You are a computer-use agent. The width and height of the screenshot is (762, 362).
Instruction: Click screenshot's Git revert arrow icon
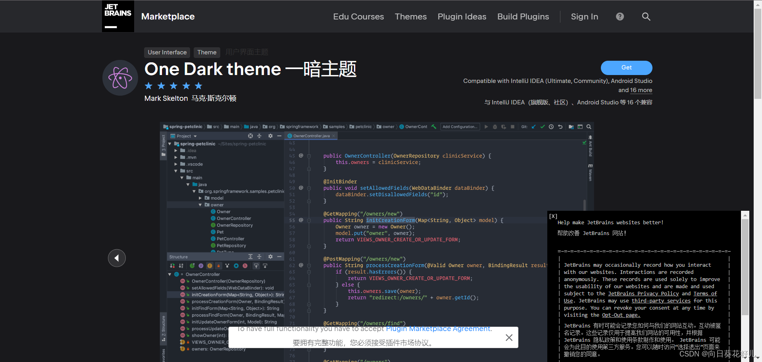(x=560, y=127)
